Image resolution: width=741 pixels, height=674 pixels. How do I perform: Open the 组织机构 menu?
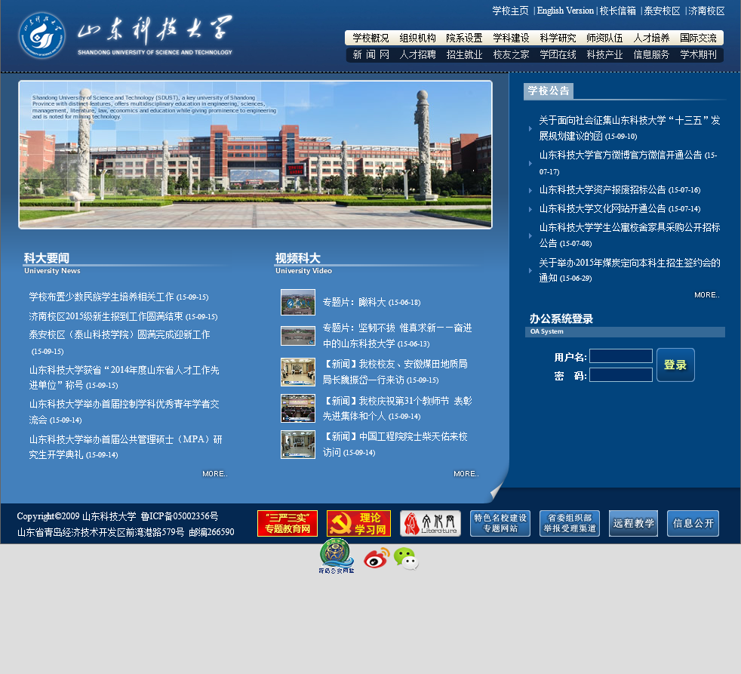(417, 38)
